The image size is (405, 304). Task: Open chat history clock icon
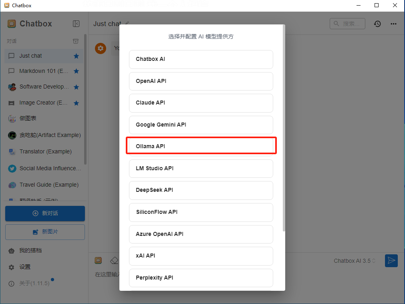click(x=377, y=24)
